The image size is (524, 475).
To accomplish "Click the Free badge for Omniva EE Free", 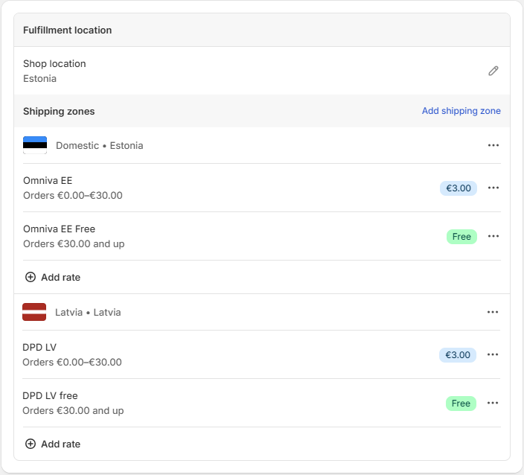I will (461, 237).
